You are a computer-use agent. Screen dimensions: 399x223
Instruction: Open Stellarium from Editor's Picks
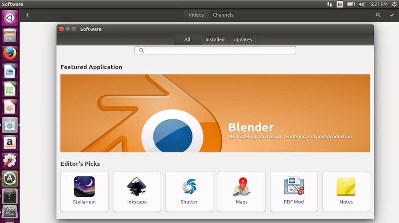click(84, 191)
